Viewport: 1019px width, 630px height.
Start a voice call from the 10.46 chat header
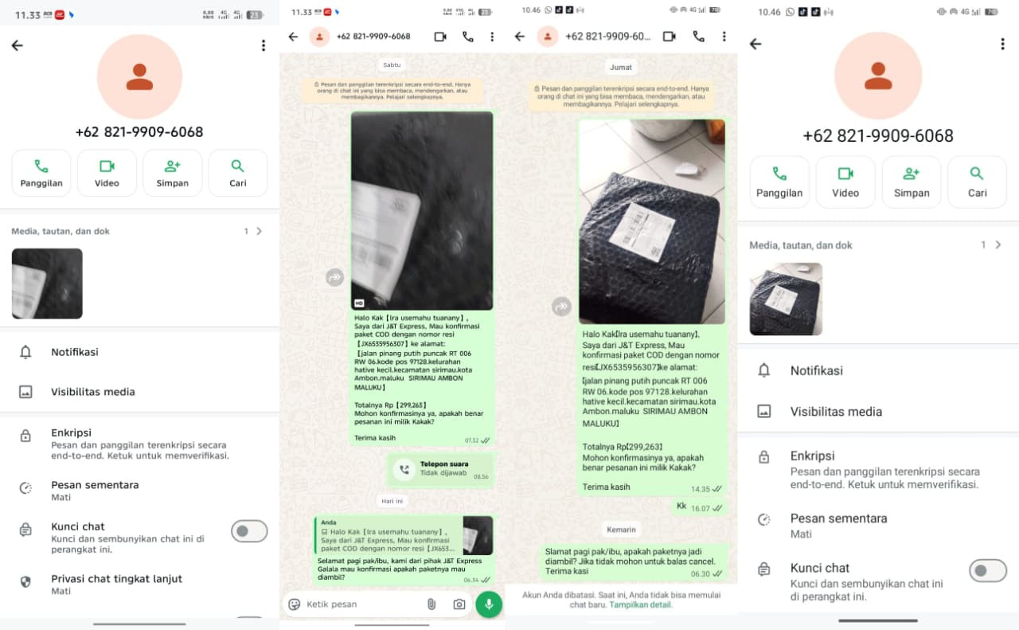pos(698,37)
